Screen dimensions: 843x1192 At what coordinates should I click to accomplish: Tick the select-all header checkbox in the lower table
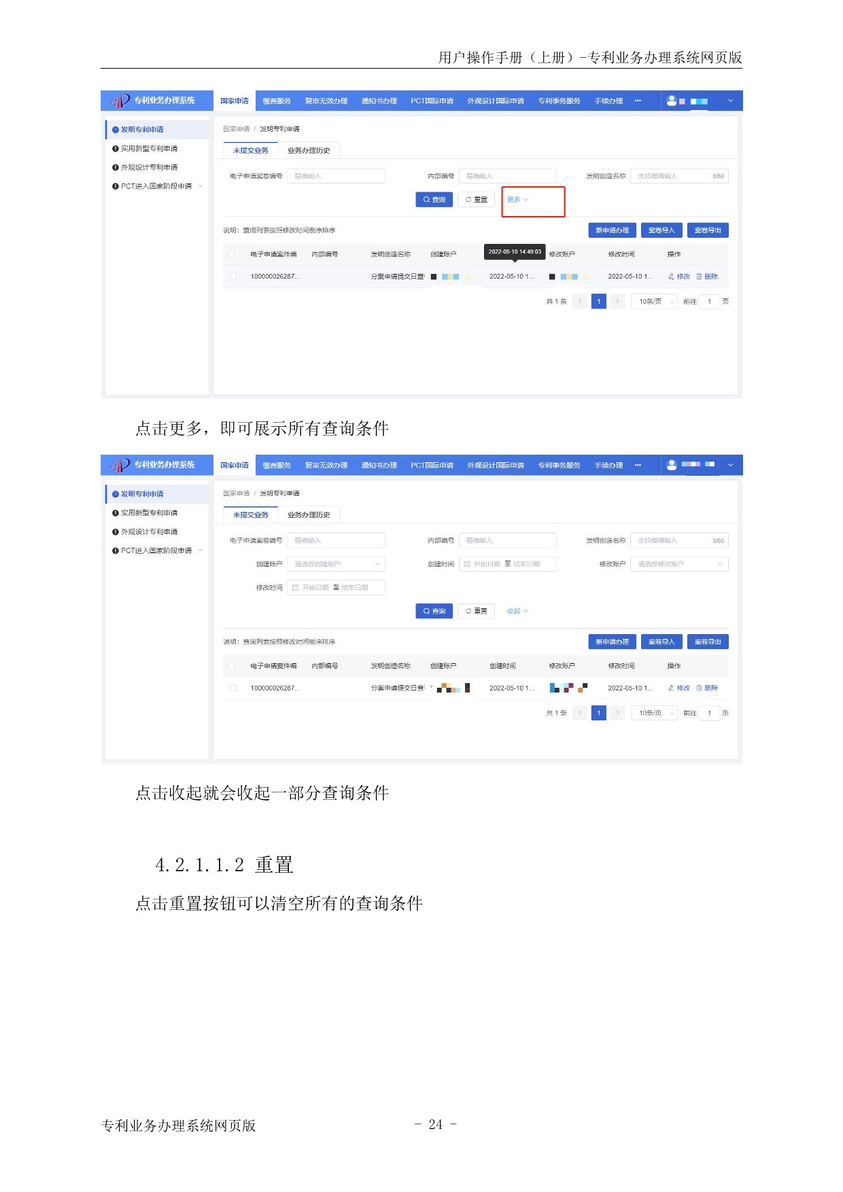click(231, 666)
